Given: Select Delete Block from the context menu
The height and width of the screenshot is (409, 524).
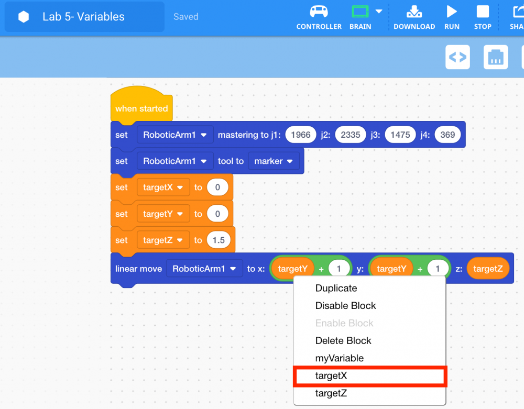Looking at the screenshot, I should (343, 340).
